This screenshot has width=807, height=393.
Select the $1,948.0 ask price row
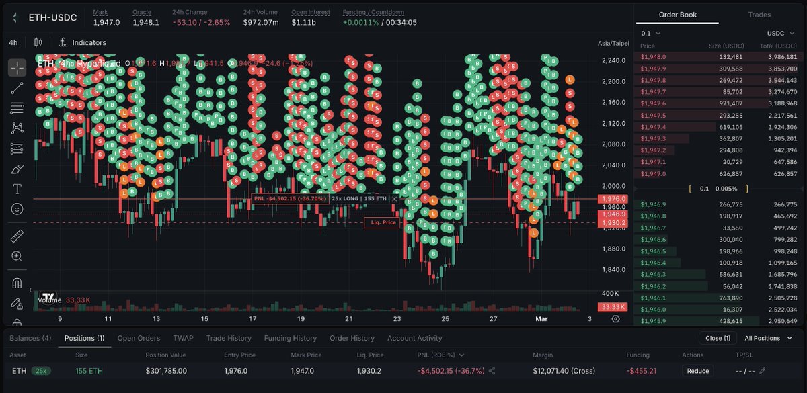coord(720,57)
